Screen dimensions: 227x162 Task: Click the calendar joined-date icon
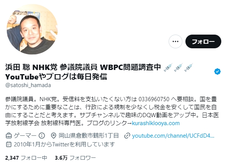(x=8, y=144)
